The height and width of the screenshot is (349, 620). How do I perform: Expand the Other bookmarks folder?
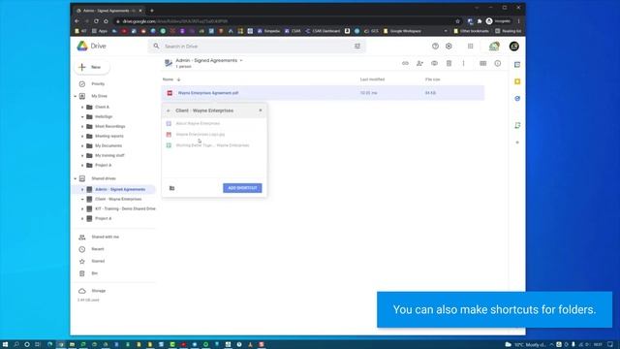[471, 31]
